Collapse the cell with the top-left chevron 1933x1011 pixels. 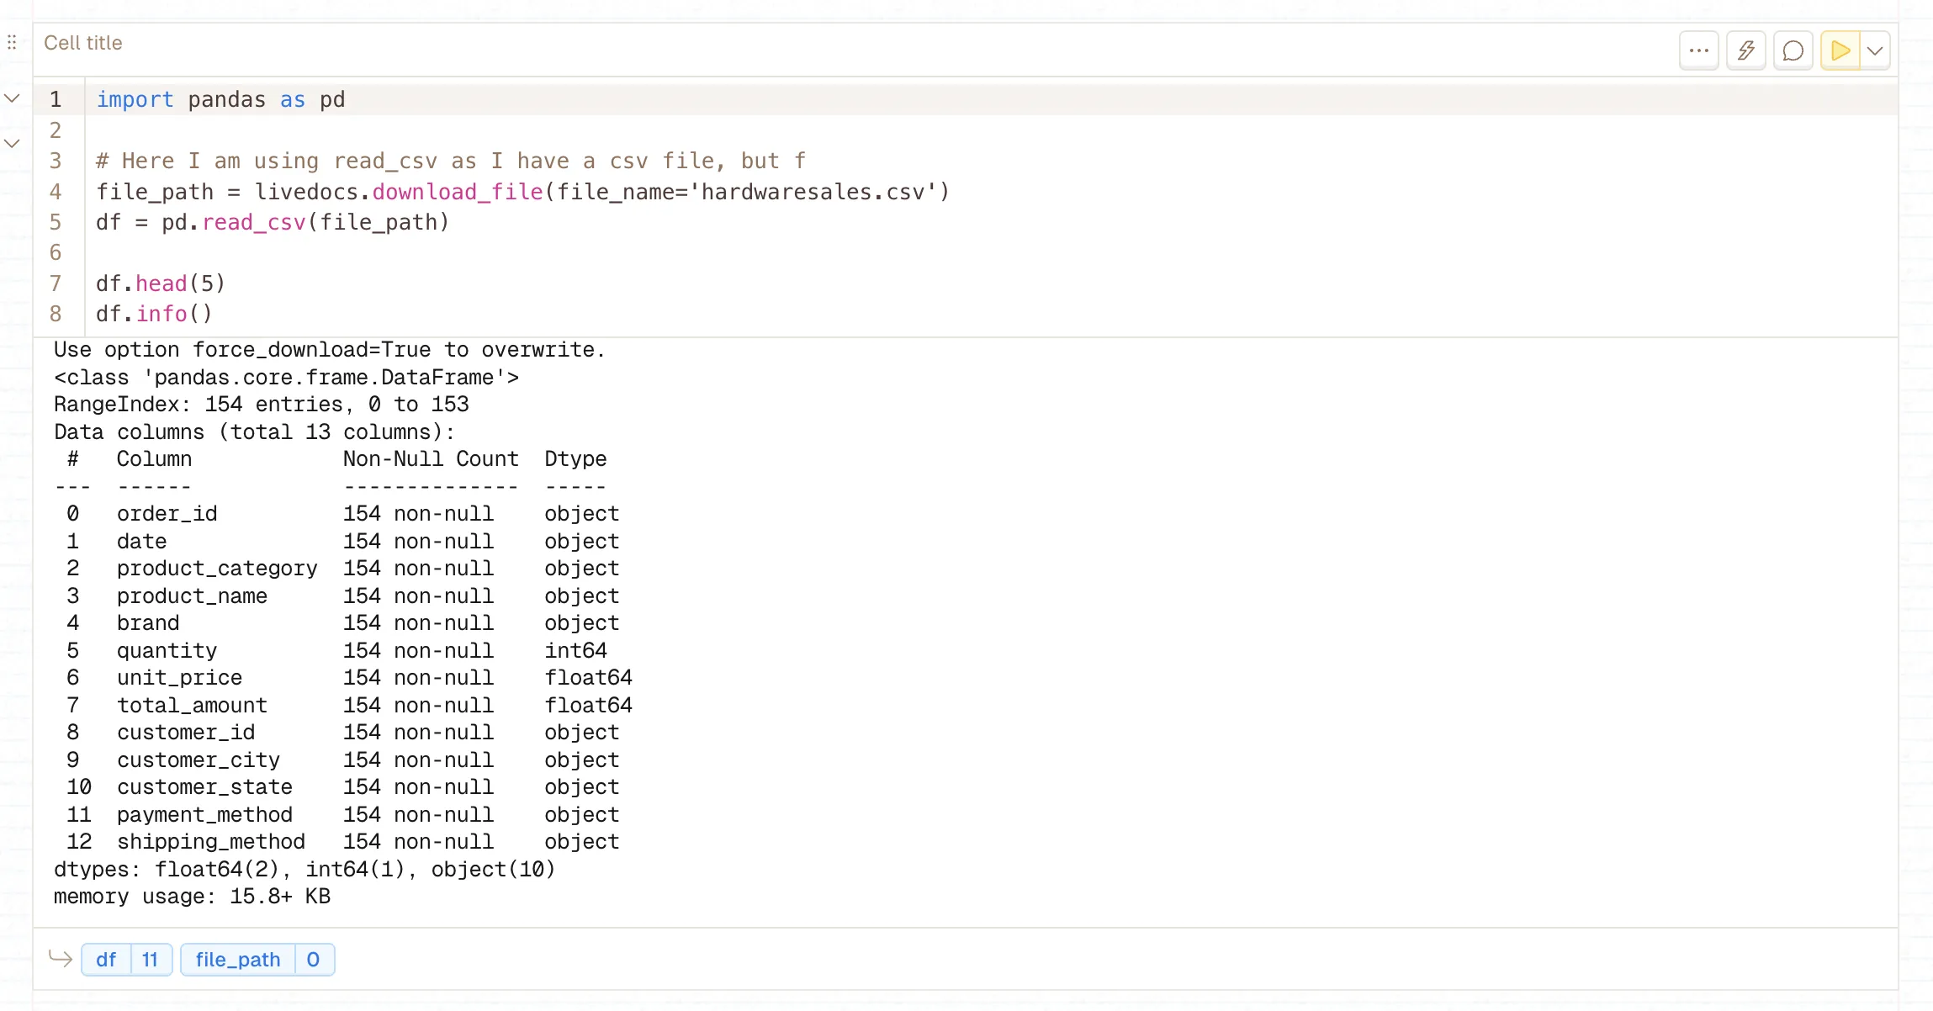tap(12, 98)
